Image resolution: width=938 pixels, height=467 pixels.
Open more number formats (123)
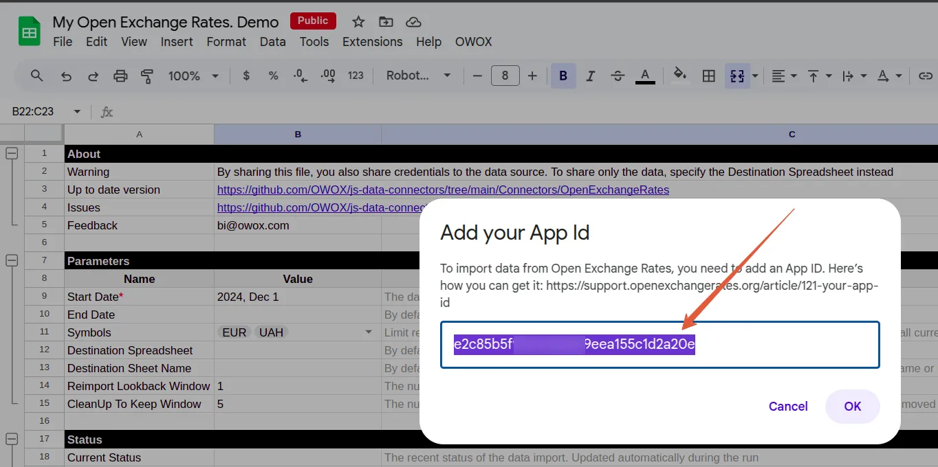[356, 76]
